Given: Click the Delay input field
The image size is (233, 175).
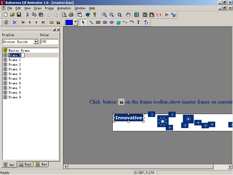Looking at the screenshot, I should 49,41.
